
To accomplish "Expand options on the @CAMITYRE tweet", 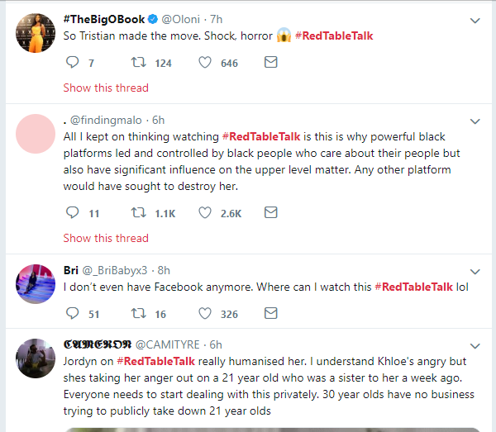I will tap(475, 344).
